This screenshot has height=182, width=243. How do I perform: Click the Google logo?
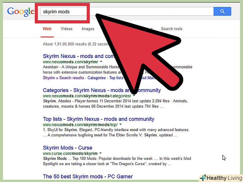[21, 11]
